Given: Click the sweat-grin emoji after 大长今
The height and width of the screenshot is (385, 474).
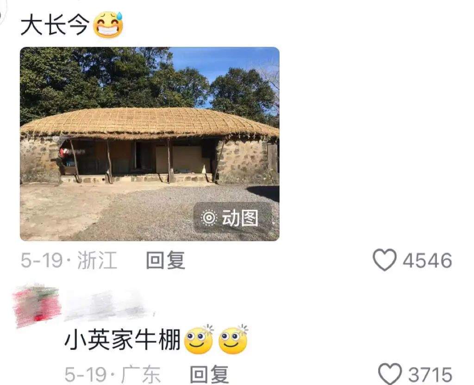Looking at the screenshot, I should [108, 25].
